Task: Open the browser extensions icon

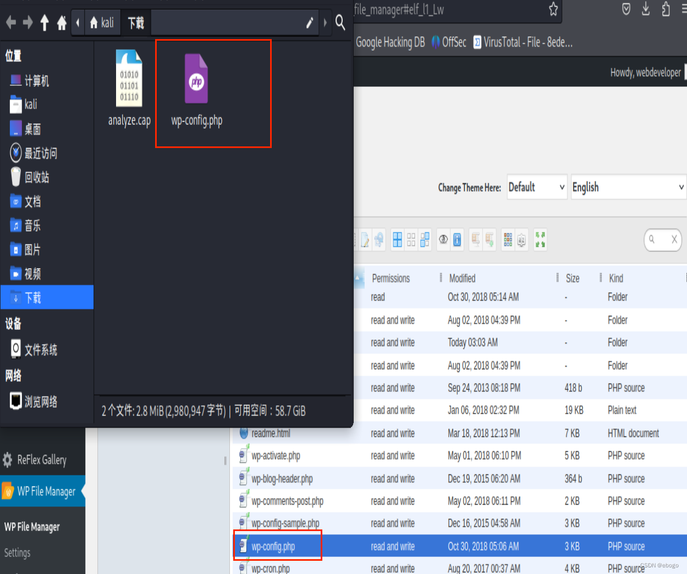Action: [x=666, y=9]
